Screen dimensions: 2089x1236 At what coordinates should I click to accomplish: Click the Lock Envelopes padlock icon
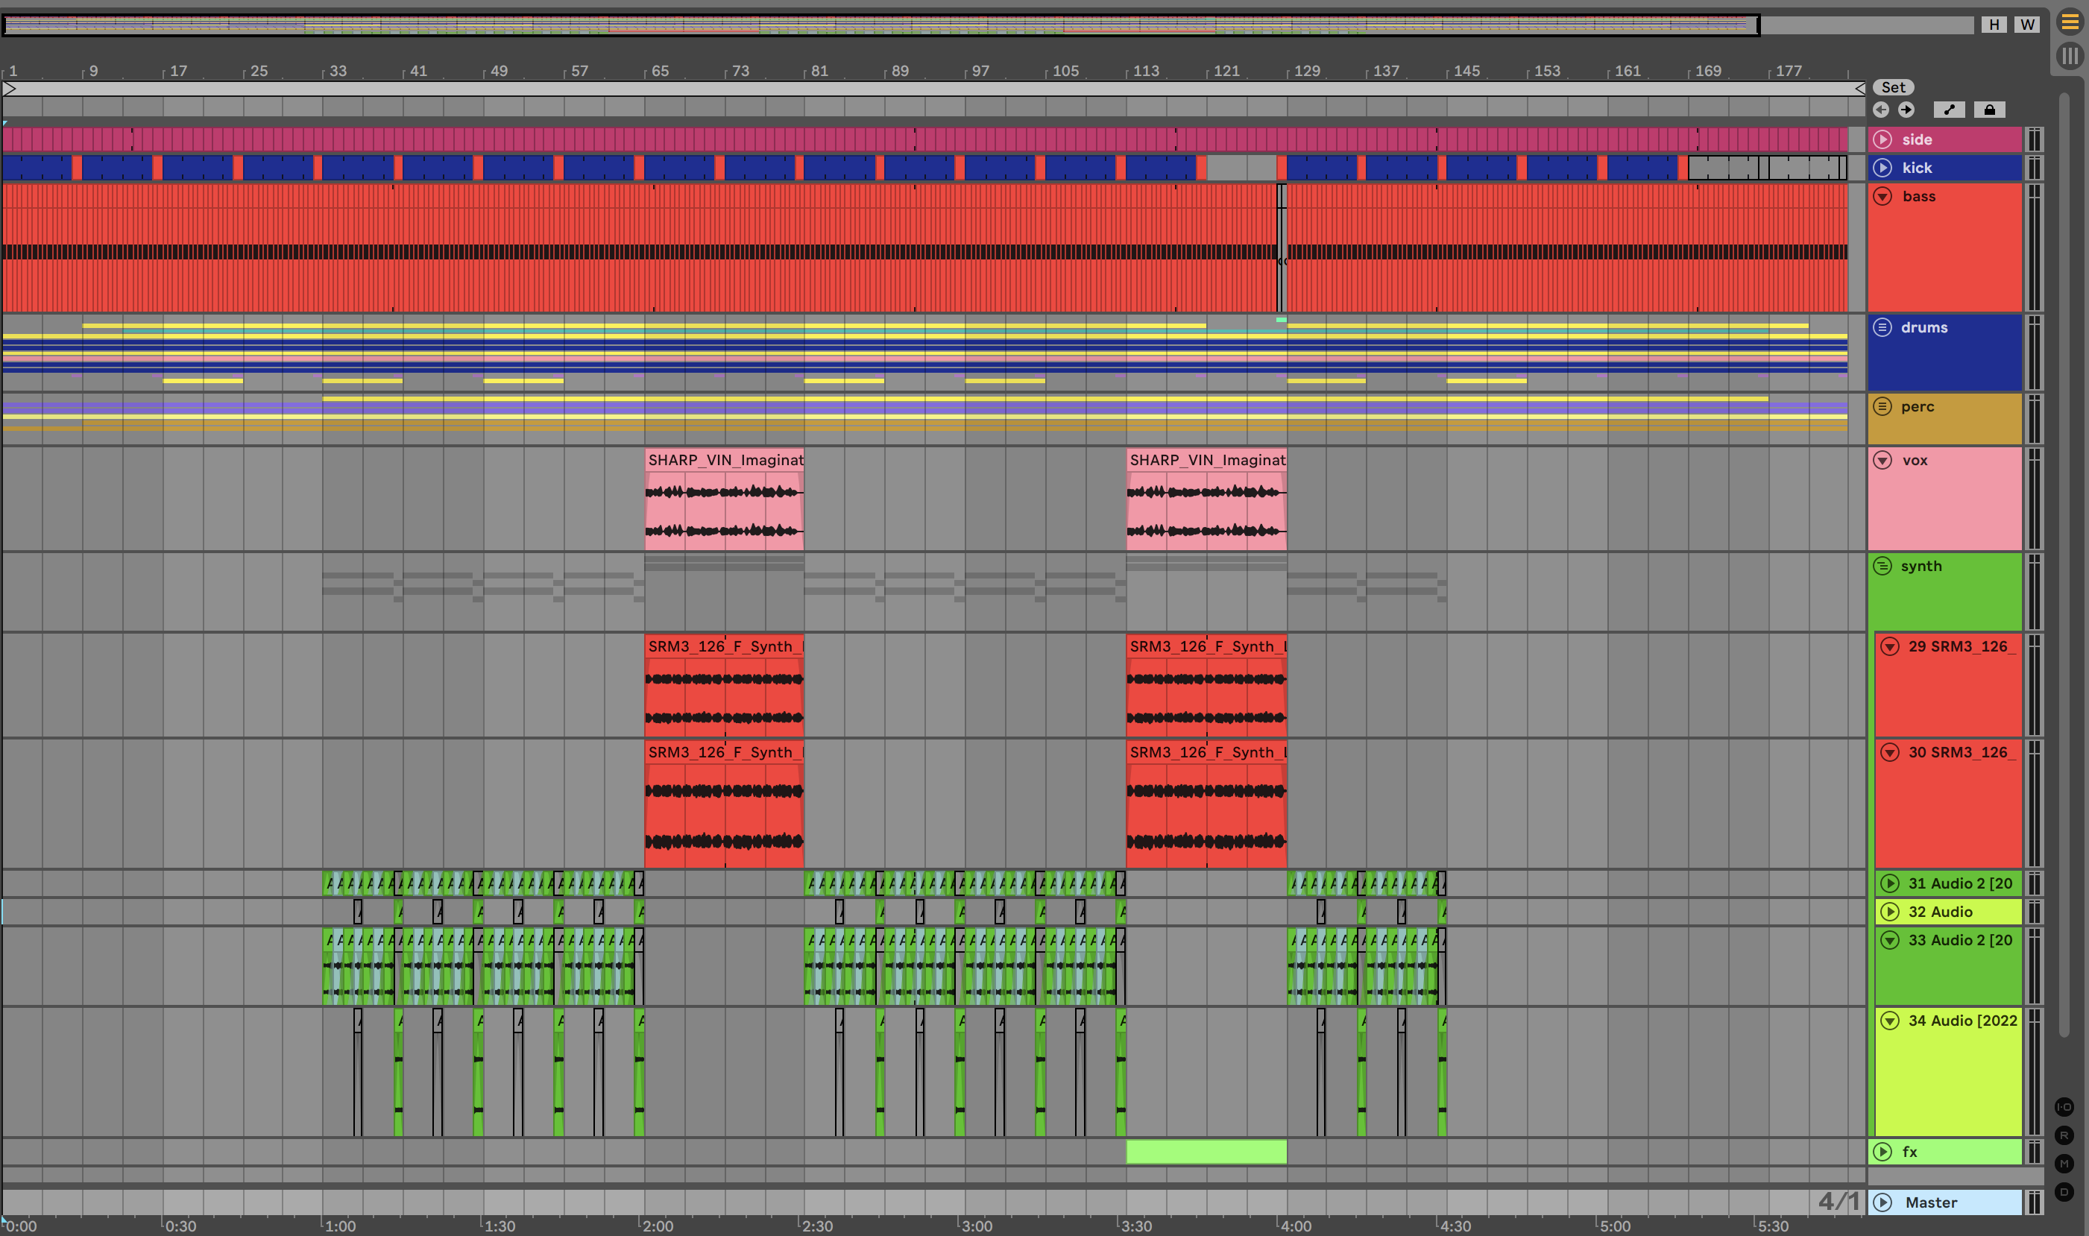coord(1989,110)
